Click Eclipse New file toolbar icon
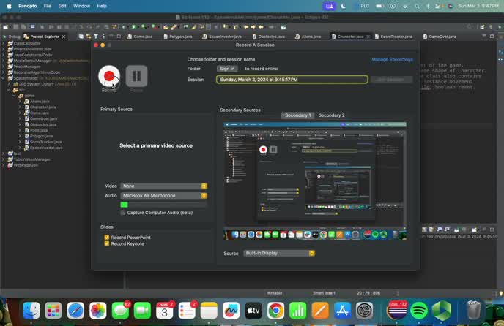 pyautogui.click(x=6, y=27)
